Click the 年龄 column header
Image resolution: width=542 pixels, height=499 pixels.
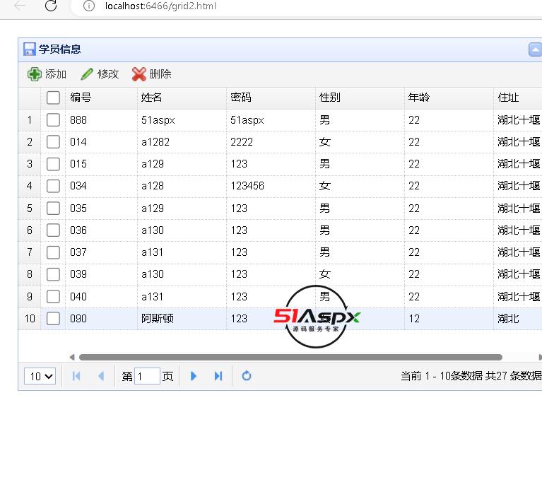pos(418,98)
